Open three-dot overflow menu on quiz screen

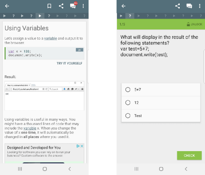(x=200, y=6)
